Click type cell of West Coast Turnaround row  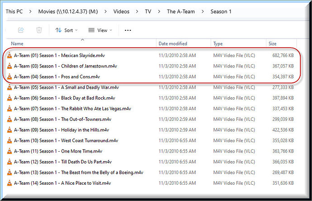pyautogui.click(x=234, y=140)
